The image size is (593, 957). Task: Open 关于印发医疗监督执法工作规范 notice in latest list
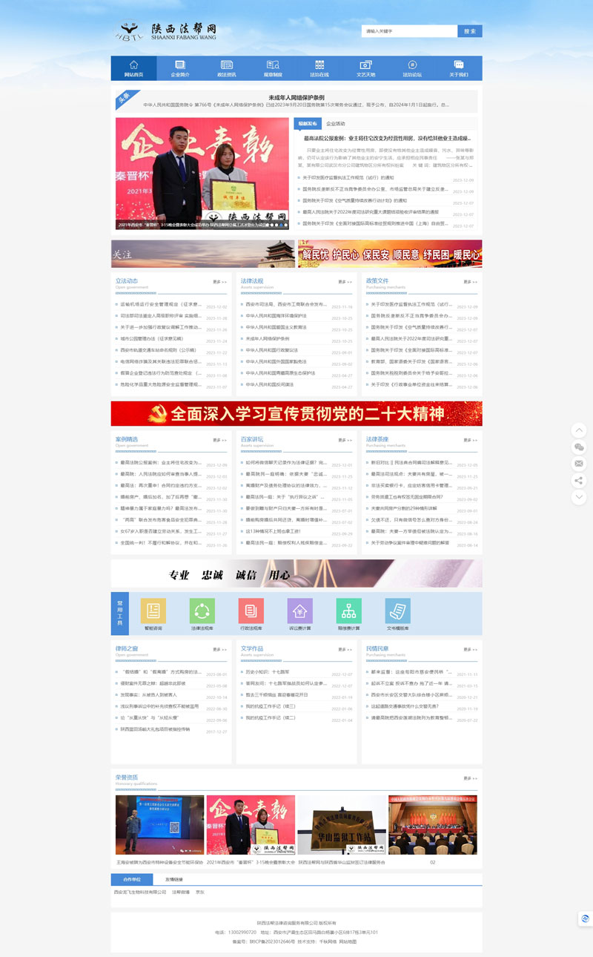(x=348, y=178)
